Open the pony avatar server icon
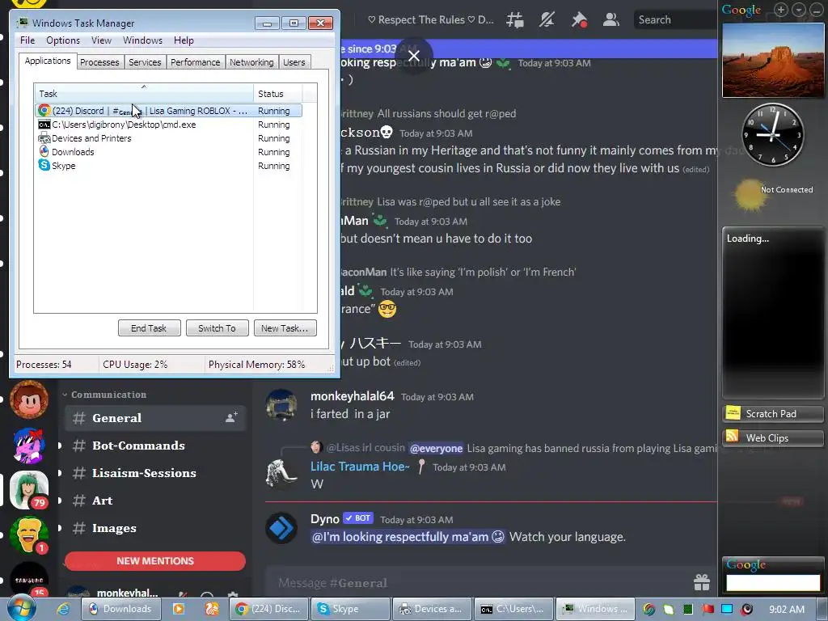 [x=29, y=446]
